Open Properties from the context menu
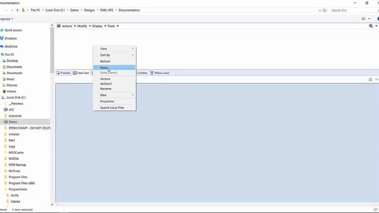This screenshot has height=213, width=379. 114,101
